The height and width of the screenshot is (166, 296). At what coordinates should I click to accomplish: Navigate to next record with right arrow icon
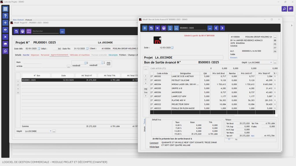222,28
